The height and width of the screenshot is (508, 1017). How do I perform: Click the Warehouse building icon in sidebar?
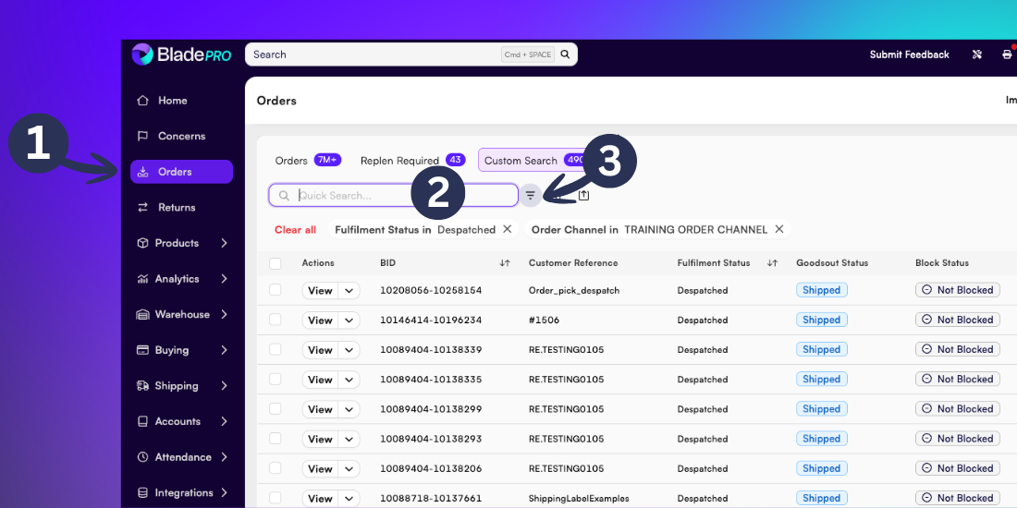pos(142,314)
